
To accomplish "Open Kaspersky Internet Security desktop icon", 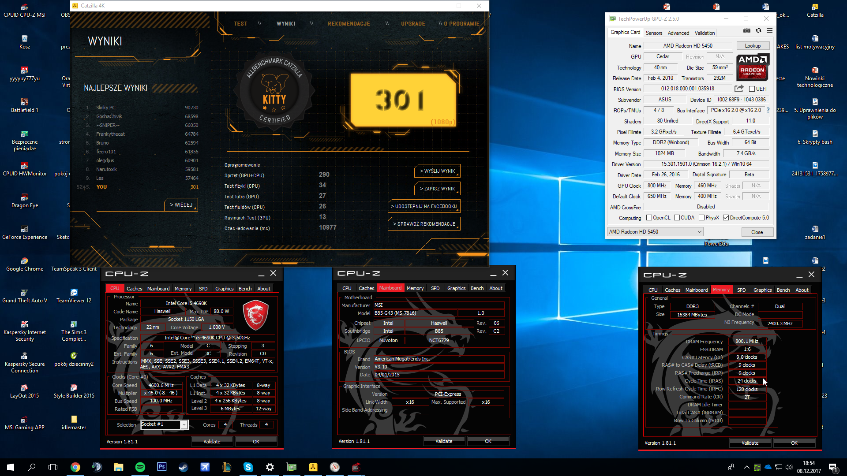I will tap(25, 331).
